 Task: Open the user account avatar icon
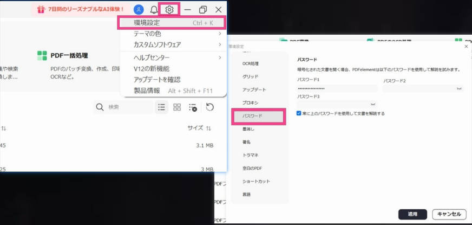[139, 10]
